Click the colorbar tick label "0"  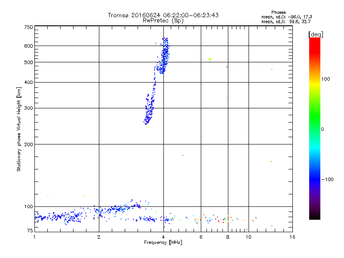click(322, 129)
